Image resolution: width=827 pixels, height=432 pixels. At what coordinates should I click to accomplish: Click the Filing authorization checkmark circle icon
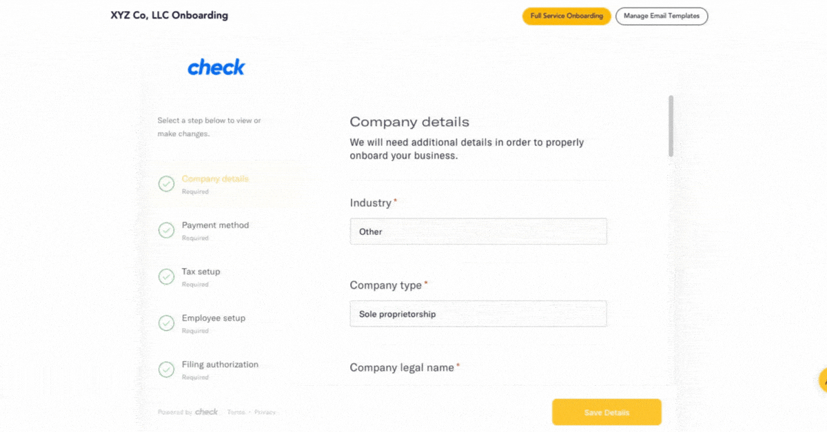[x=166, y=369]
